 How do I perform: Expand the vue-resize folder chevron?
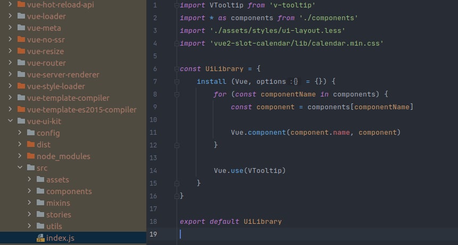tap(10, 51)
